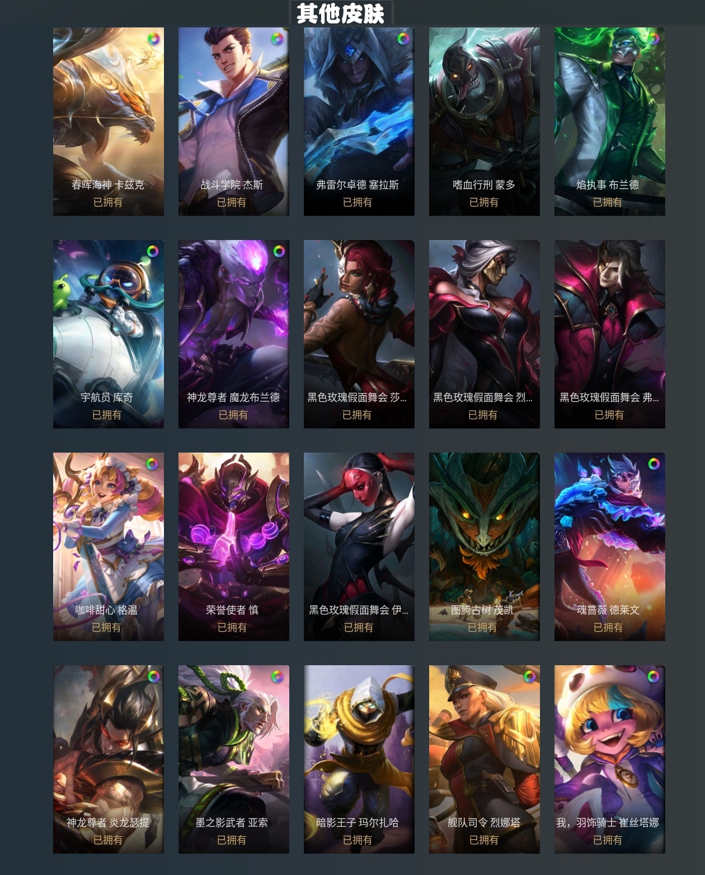The height and width of the screenshot is (875, 705).
Task: Click chroma icon on 春晖海神 卡兹克 card
Action: [x=153, y=39]
